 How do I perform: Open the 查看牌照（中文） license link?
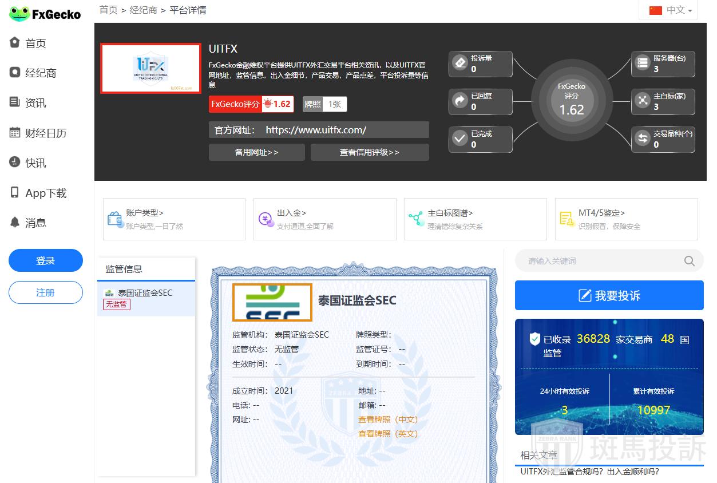[x=388, y=419]
